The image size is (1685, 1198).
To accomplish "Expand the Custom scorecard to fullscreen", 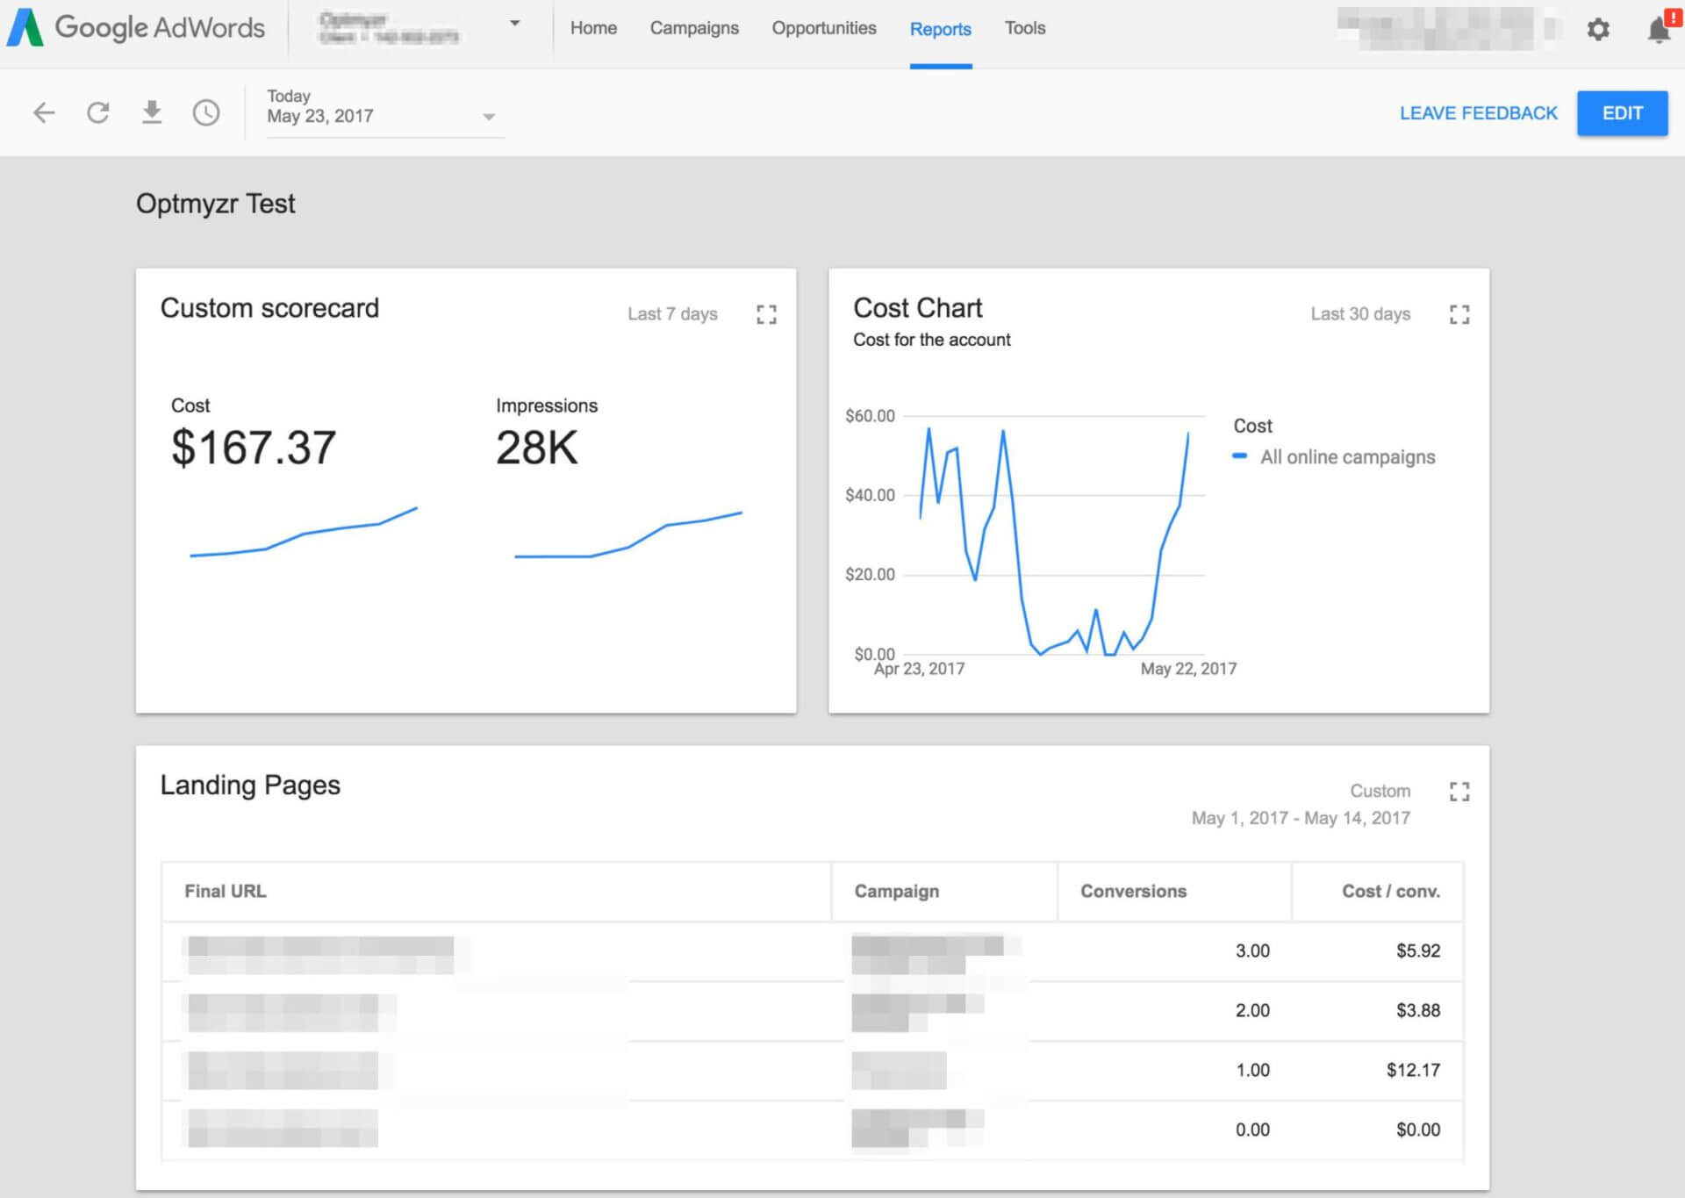I will pos(766,314).
